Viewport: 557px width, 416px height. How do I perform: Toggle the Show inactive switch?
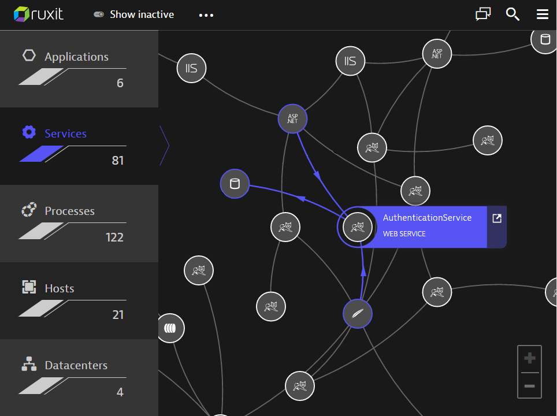pos(99,14)
